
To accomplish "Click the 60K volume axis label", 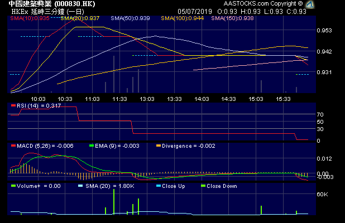I will [x=322, y=195].
